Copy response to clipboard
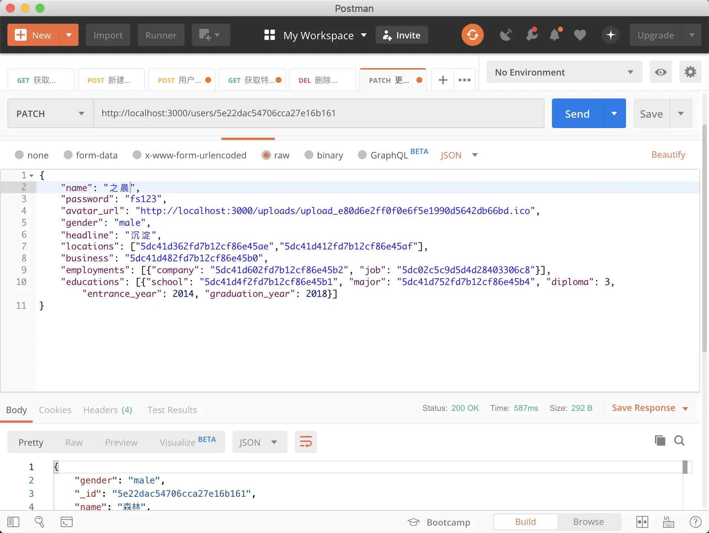Image resolution: width=709 pixels, height=533 pixels. tap(660, 440)
